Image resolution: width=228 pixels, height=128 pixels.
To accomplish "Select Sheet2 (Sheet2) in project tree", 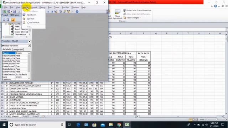I will (x=20, y=29).
